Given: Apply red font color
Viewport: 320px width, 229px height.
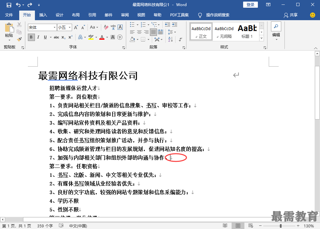Looking at the screenshot, I should 102,37.
